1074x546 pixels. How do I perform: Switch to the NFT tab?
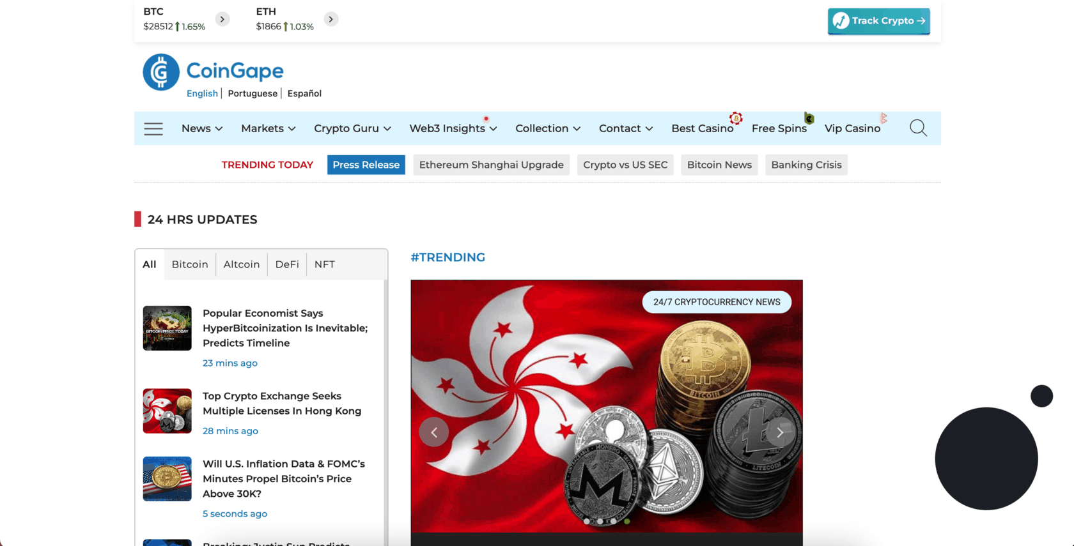coord(325,264)
